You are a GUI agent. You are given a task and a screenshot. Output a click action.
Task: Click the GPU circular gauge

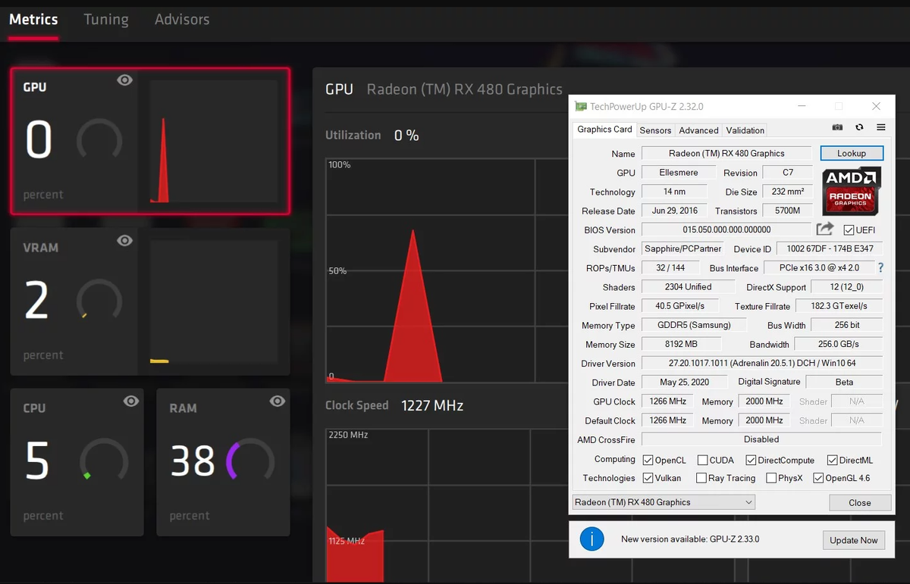(99, 141)
